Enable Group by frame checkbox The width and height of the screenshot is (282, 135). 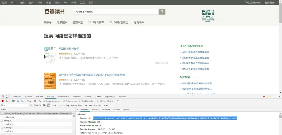pos(44,101)
